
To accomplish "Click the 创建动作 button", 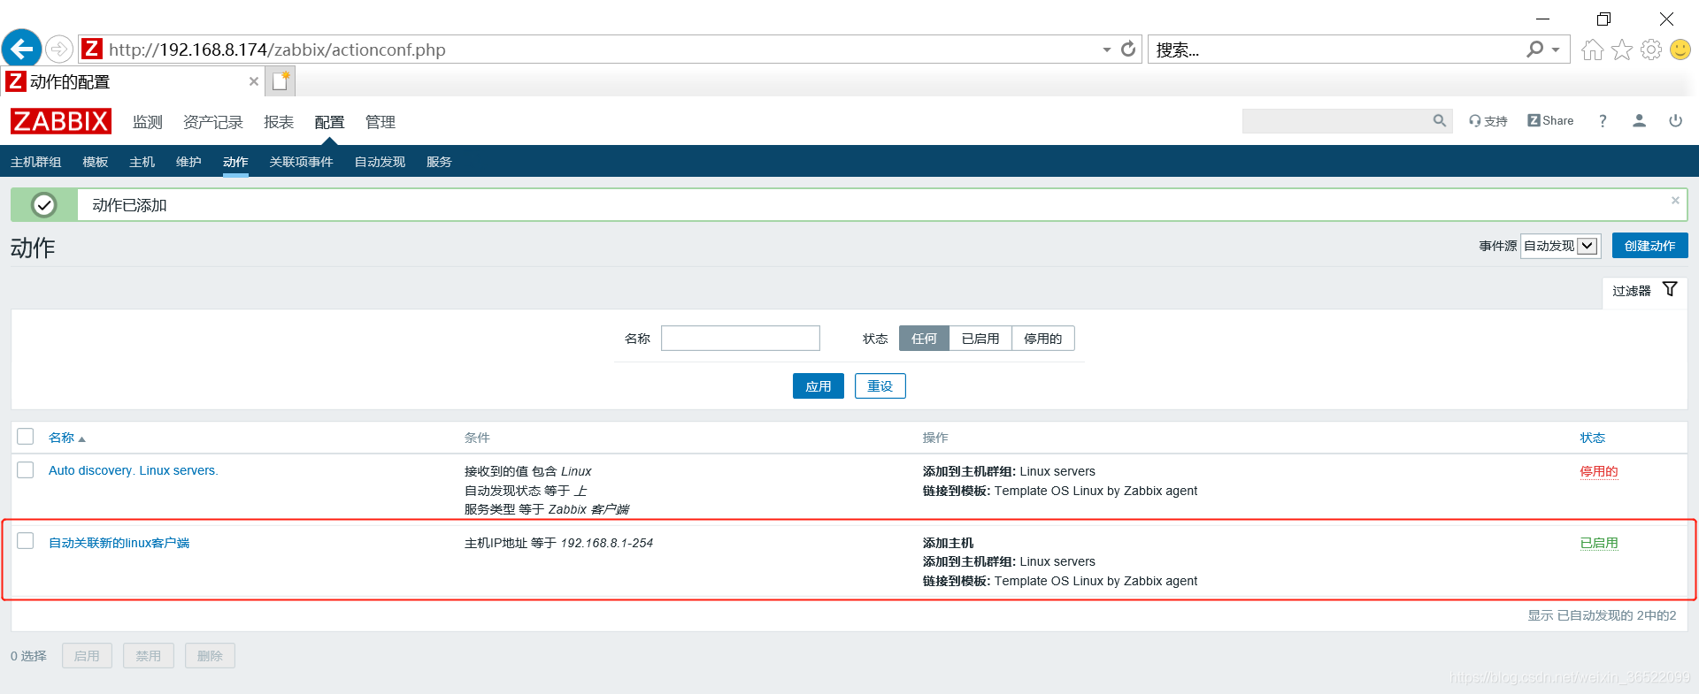I will coord(1649,246).
